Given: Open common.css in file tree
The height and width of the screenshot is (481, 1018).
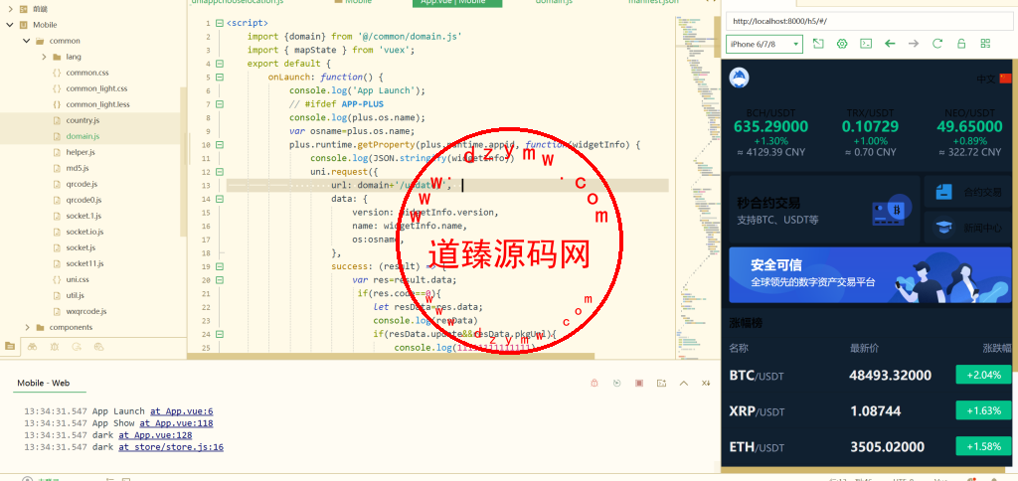Looking at the screenshot, I should point(86,73).
